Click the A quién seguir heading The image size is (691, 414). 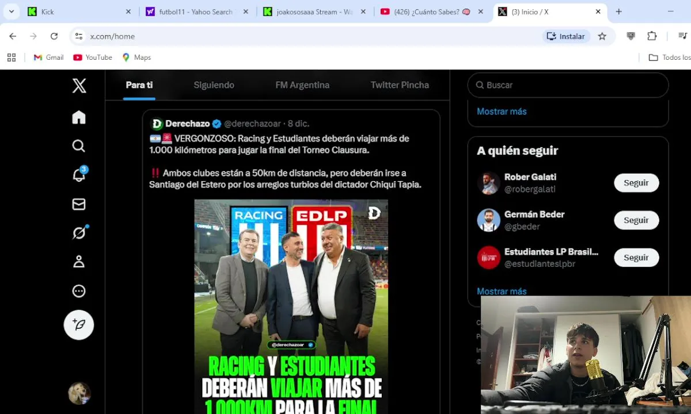pyautogui.click(x=517, y=151)
